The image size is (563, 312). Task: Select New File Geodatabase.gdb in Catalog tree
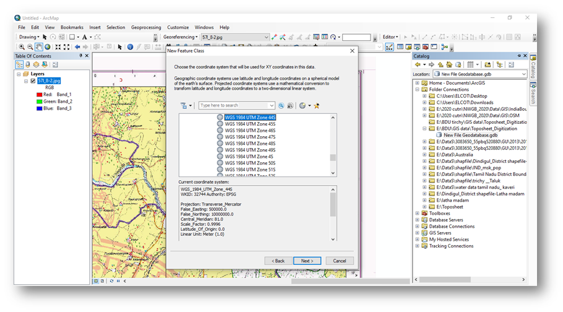coord(470,135)
